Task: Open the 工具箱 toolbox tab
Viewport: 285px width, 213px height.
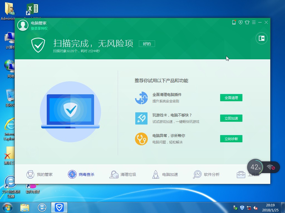Action: 248,174
